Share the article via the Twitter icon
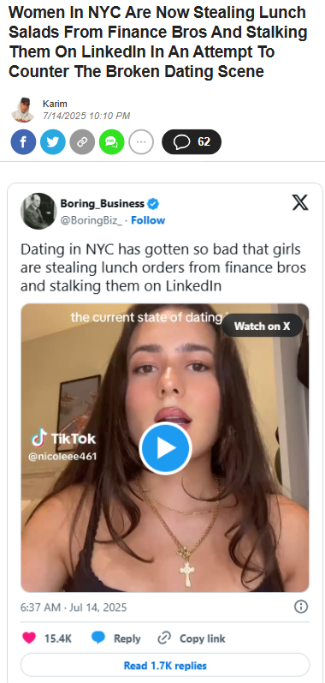Image resolution: width=325 pixels, height=683 pixels. tap(52, 142)
